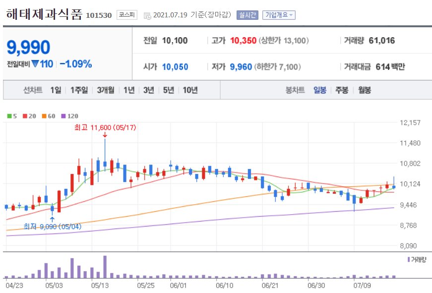Select the 10년 line chart tab
Viewport: 432px width, 293px height.
(190, 90)
